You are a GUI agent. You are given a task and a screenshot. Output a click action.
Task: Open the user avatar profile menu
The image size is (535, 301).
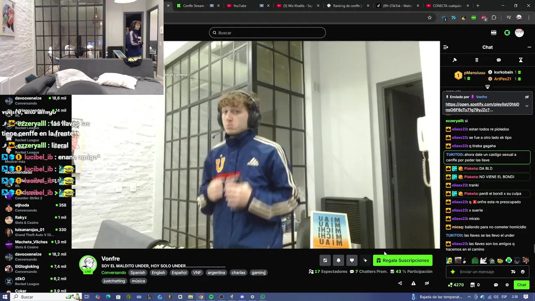(x=520, y=33)
